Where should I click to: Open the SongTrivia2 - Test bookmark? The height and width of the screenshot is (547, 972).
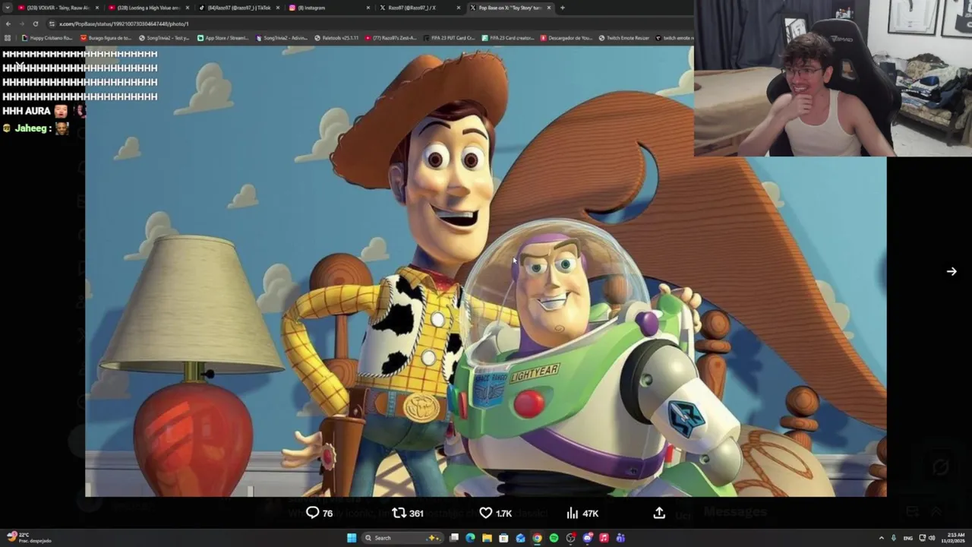[164, 38]
